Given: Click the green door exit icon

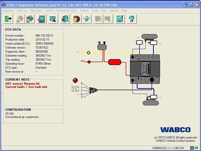Looking at the screenshot, I should tap(8, 19).
